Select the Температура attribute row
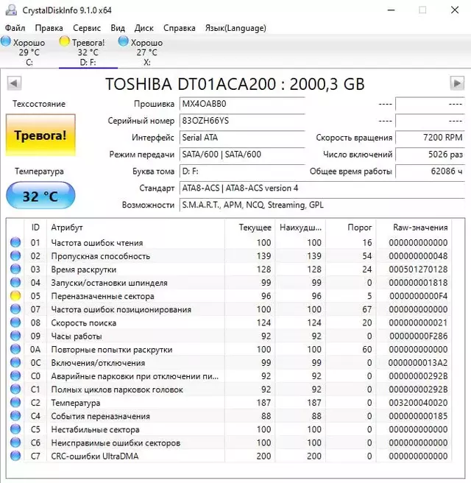This screenshot has width=471, height=483. pyautogui.click(x=229, y=403)
